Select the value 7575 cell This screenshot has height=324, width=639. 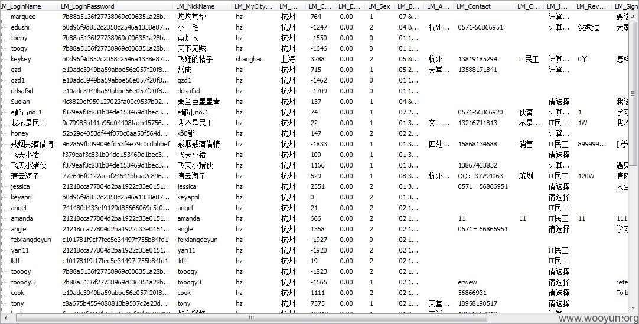coord(318,303)
